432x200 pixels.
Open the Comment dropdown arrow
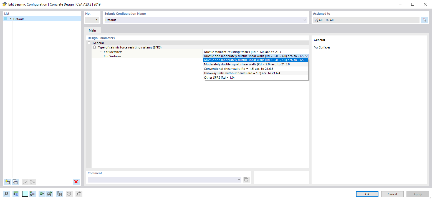click(239, 180)
